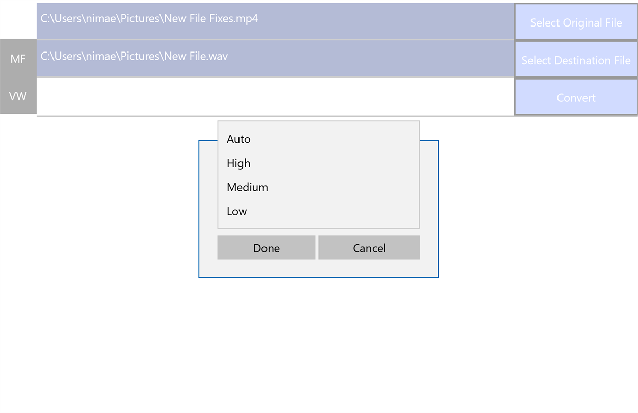Click the blank white corner above the MF tab
This screenshot has width=638, height=413.
click(18, 19)
